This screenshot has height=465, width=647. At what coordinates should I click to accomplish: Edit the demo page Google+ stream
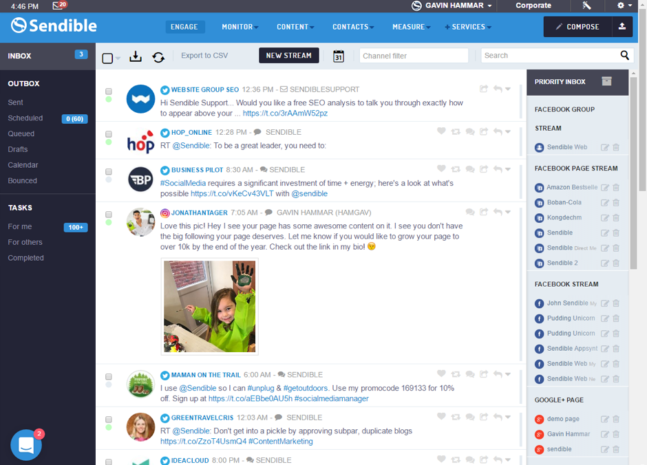(x=604, y=419)
